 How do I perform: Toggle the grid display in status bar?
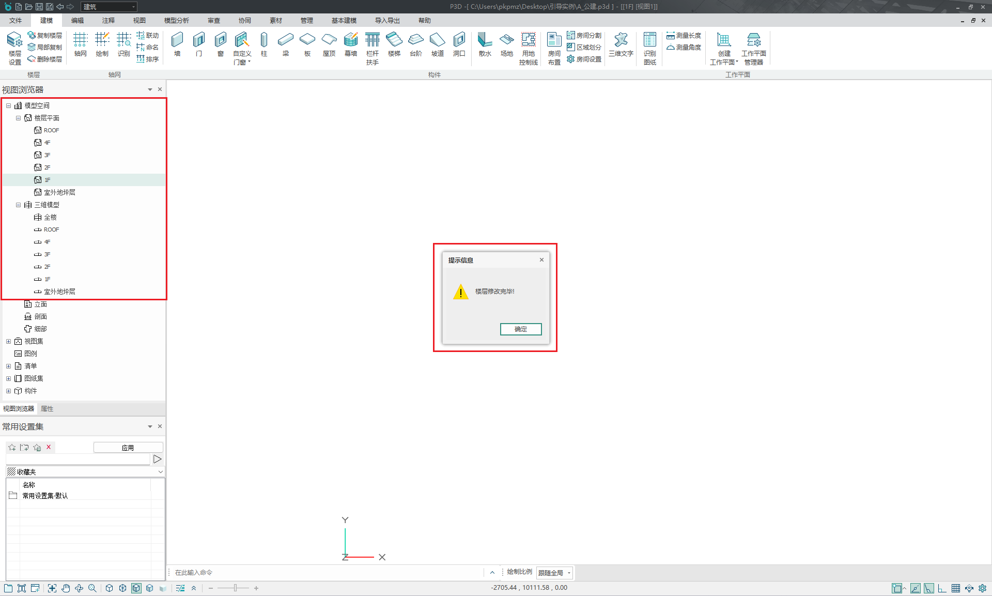click(x=956, y=588)
